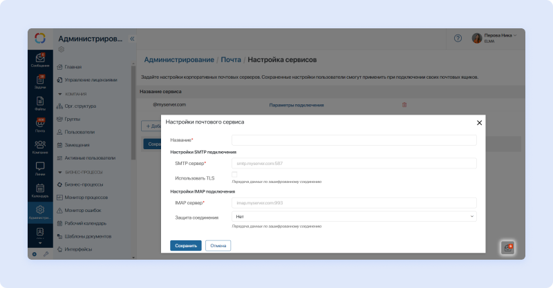The width and height of the screenshot is (553, 288).
Task: Click the @myserver.com service row
Action: [x=331, y=105]
